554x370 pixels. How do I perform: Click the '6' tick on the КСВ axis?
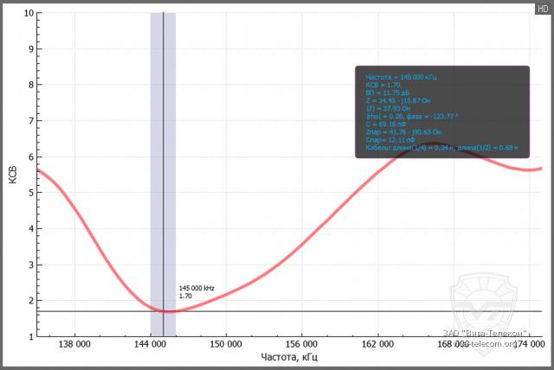click(31, 157)
